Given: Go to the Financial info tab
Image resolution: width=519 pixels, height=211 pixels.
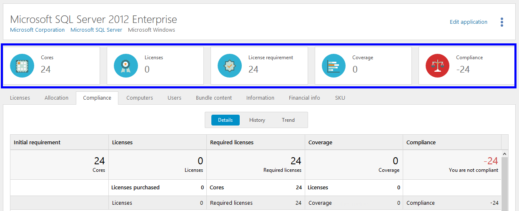Looking at the screenshot, I should (x=304, y=98).
